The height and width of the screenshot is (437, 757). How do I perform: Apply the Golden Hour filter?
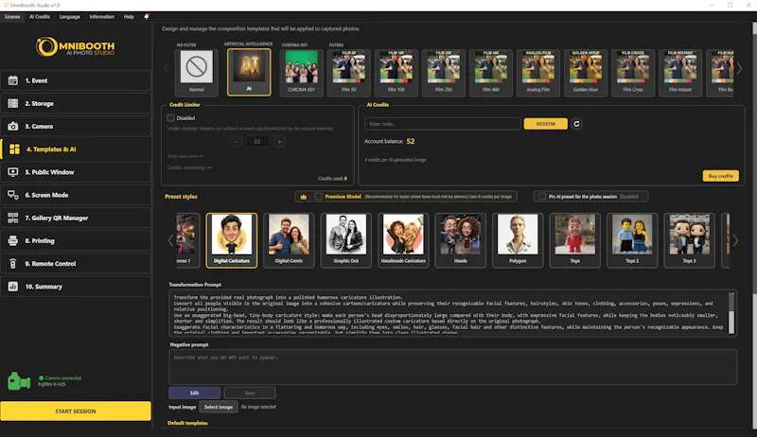click(585, 71)
